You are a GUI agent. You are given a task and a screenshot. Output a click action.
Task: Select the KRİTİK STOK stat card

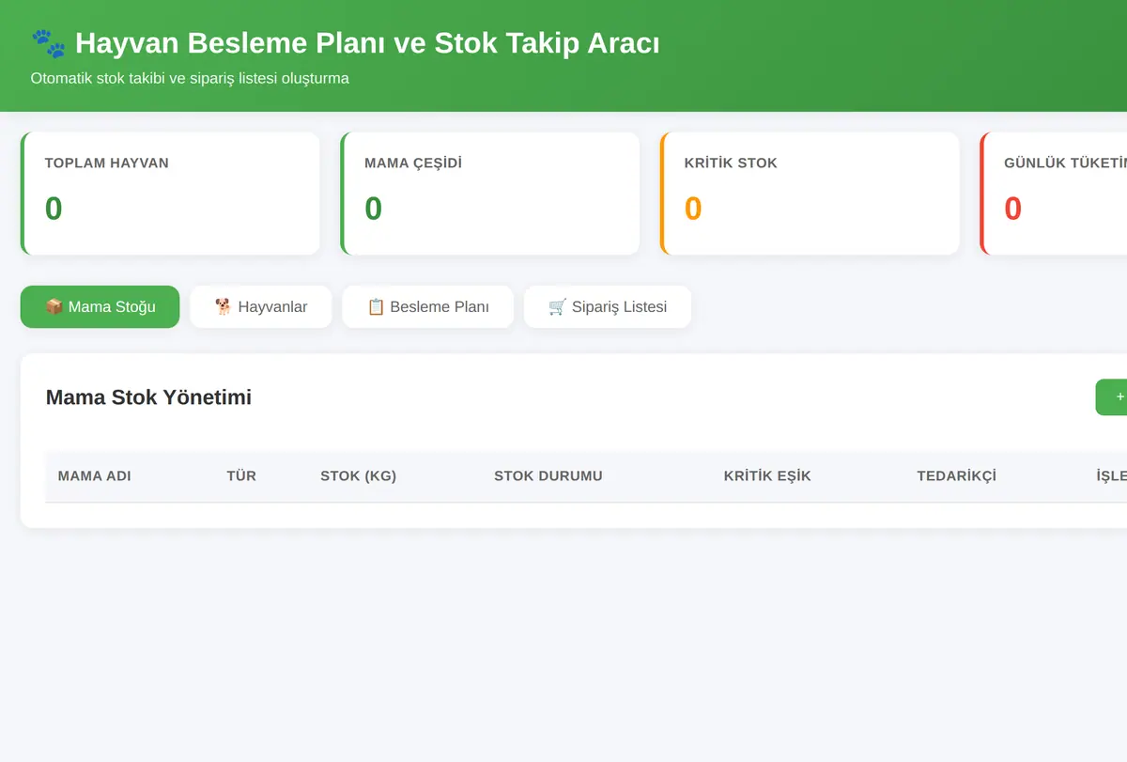pos(810,194)
